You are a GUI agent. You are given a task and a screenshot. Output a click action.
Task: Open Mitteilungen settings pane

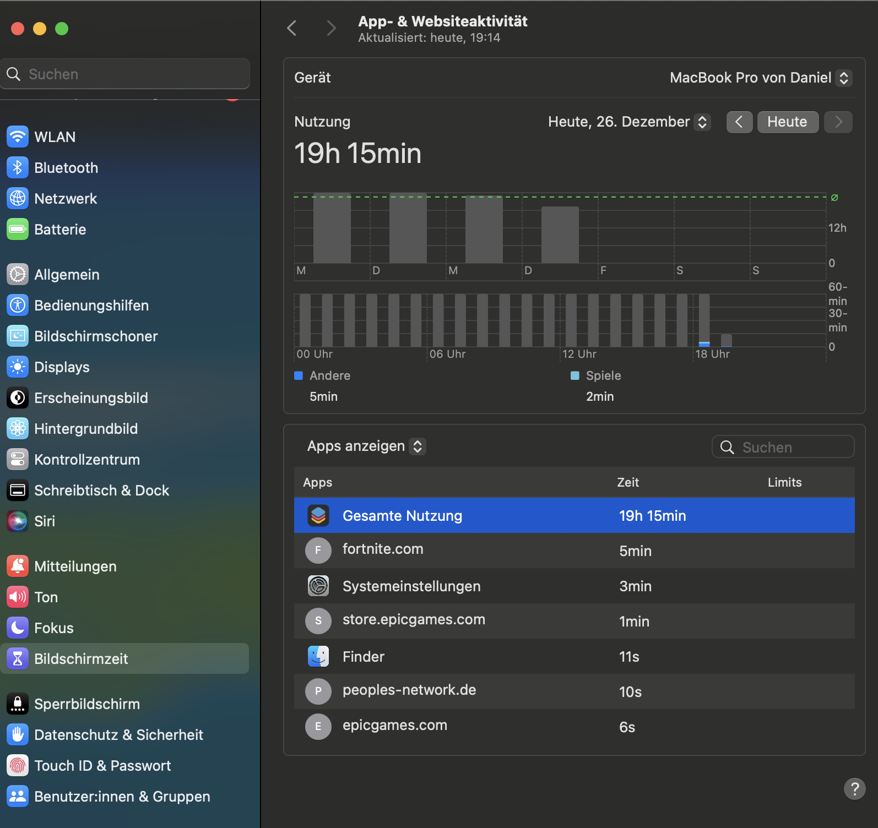tap(75, 566)
